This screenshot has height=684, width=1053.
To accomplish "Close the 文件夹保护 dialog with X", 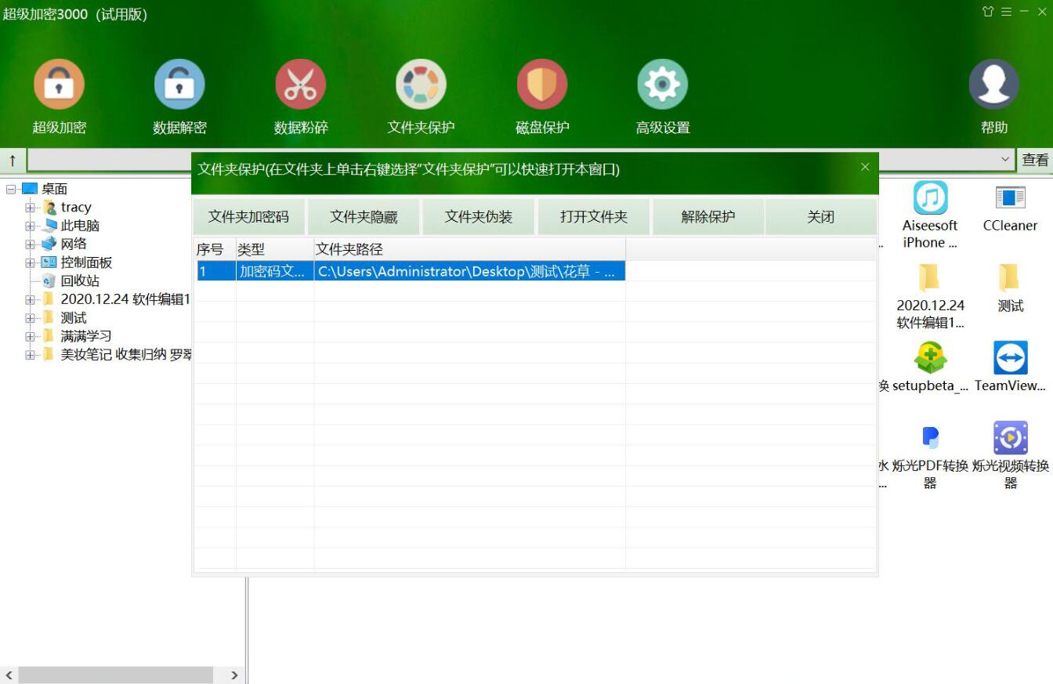I will [x=865, y=167].
